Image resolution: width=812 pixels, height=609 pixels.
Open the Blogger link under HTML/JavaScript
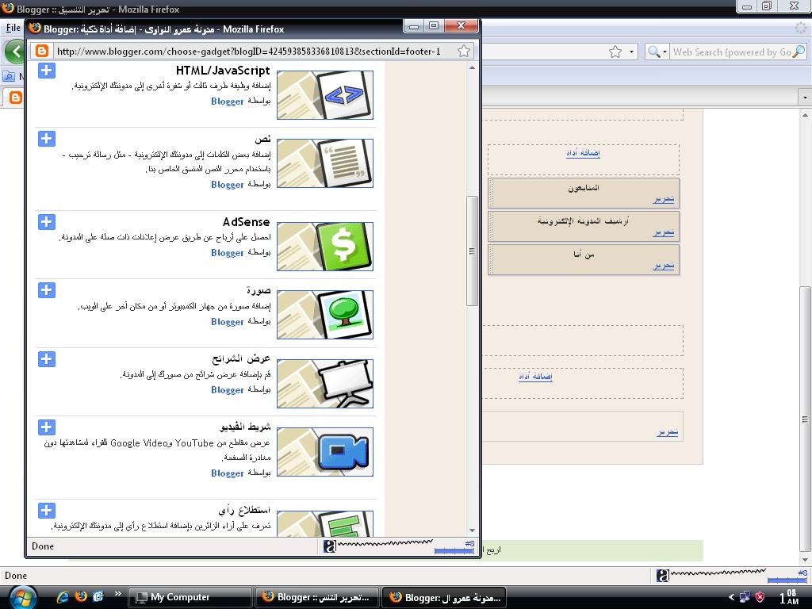click(228, 101)
